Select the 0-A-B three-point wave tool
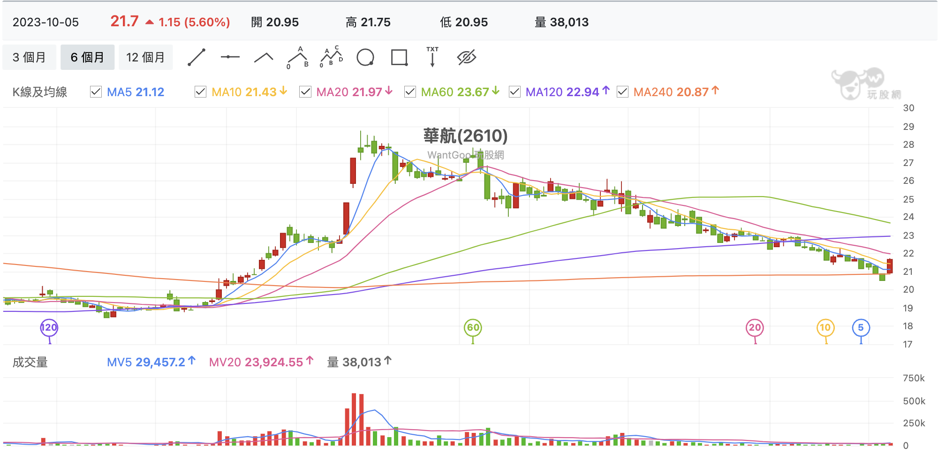 tap(298, 57)
